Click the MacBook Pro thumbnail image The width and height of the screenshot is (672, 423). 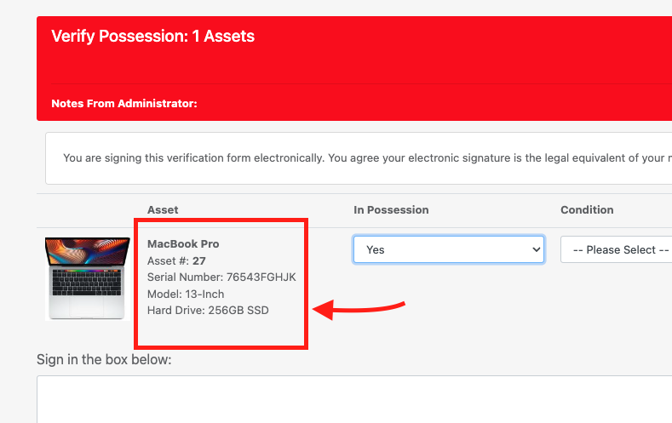[x=88, y=278]
